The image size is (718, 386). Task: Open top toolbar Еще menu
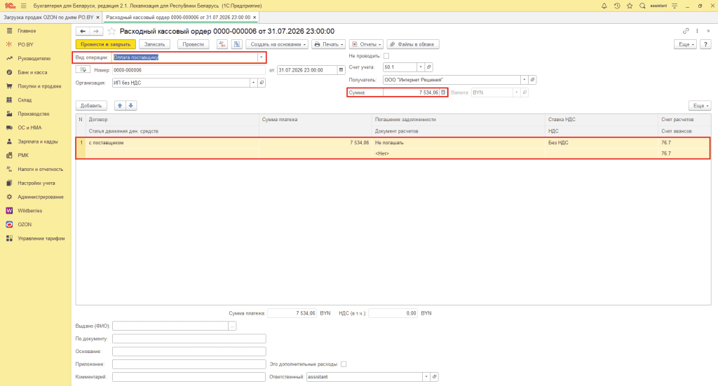tap(686, 44)
